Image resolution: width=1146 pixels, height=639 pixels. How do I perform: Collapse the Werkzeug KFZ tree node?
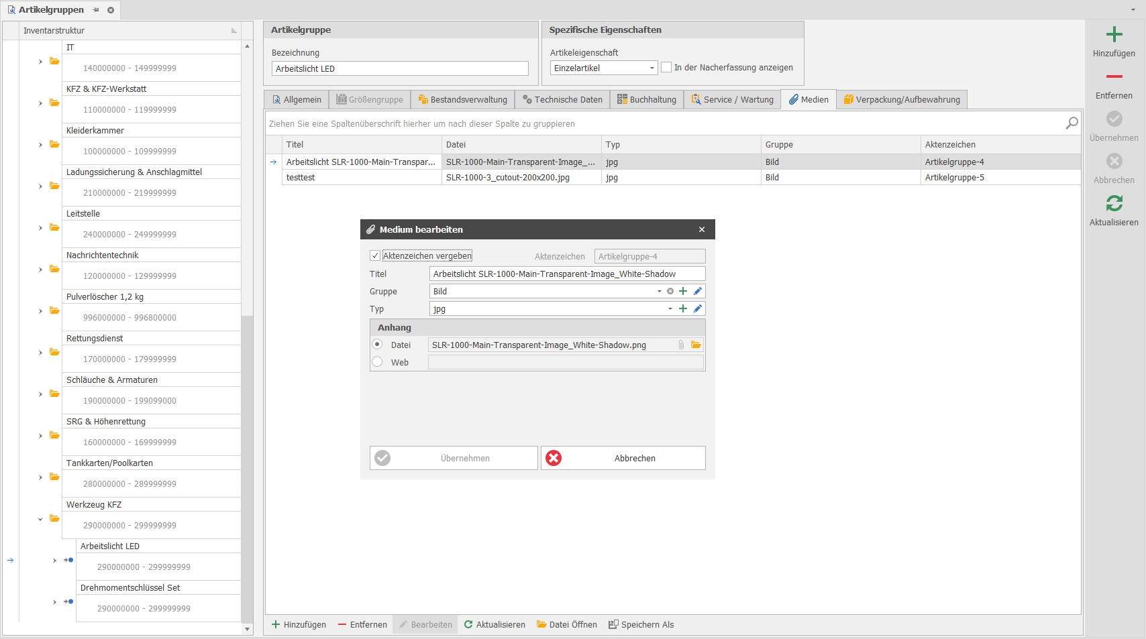(40, 519)
